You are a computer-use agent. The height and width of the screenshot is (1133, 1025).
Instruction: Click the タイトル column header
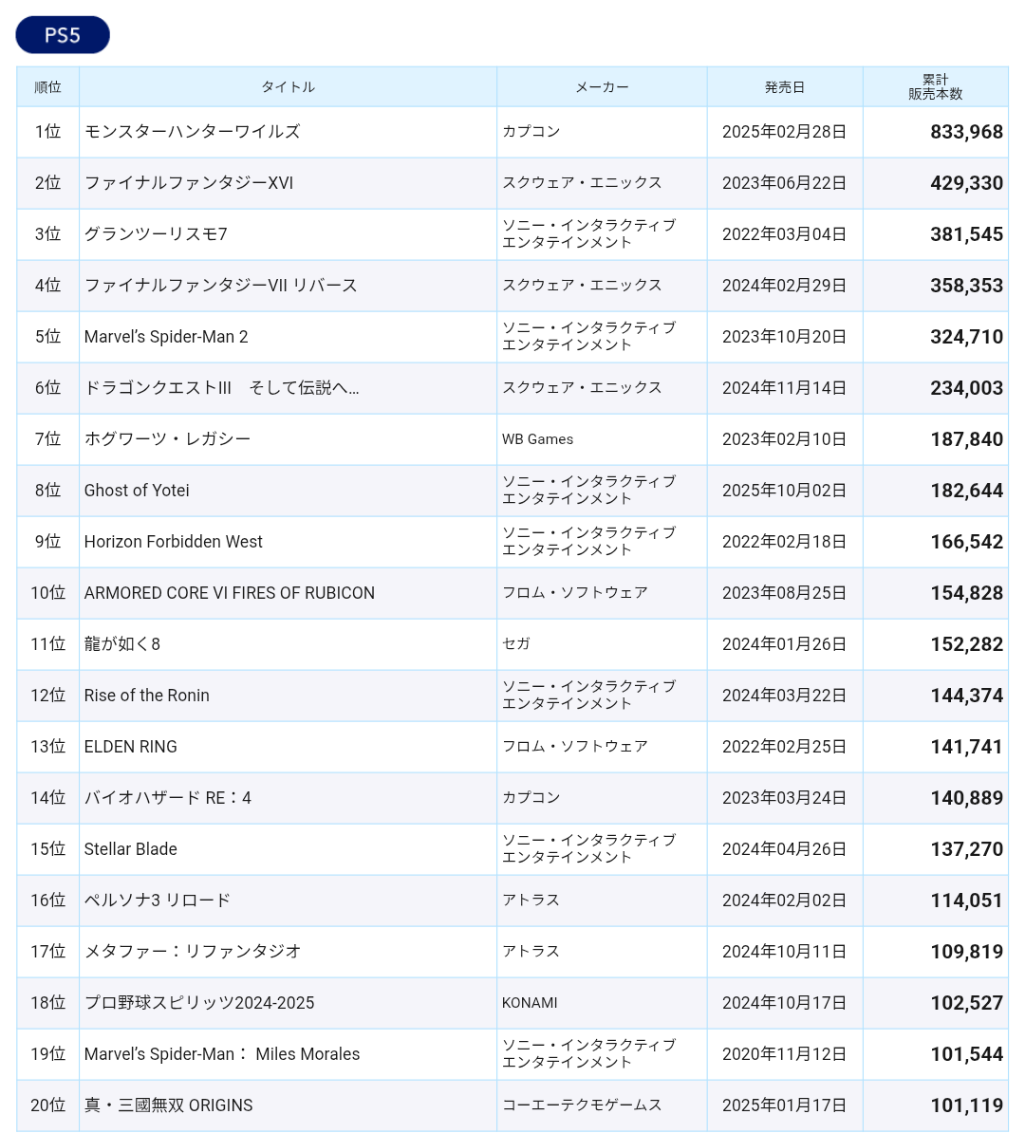coord(288,87)
